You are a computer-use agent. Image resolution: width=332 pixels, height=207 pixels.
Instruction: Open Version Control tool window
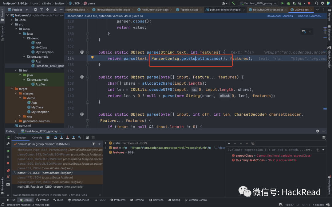coord(196,200)
